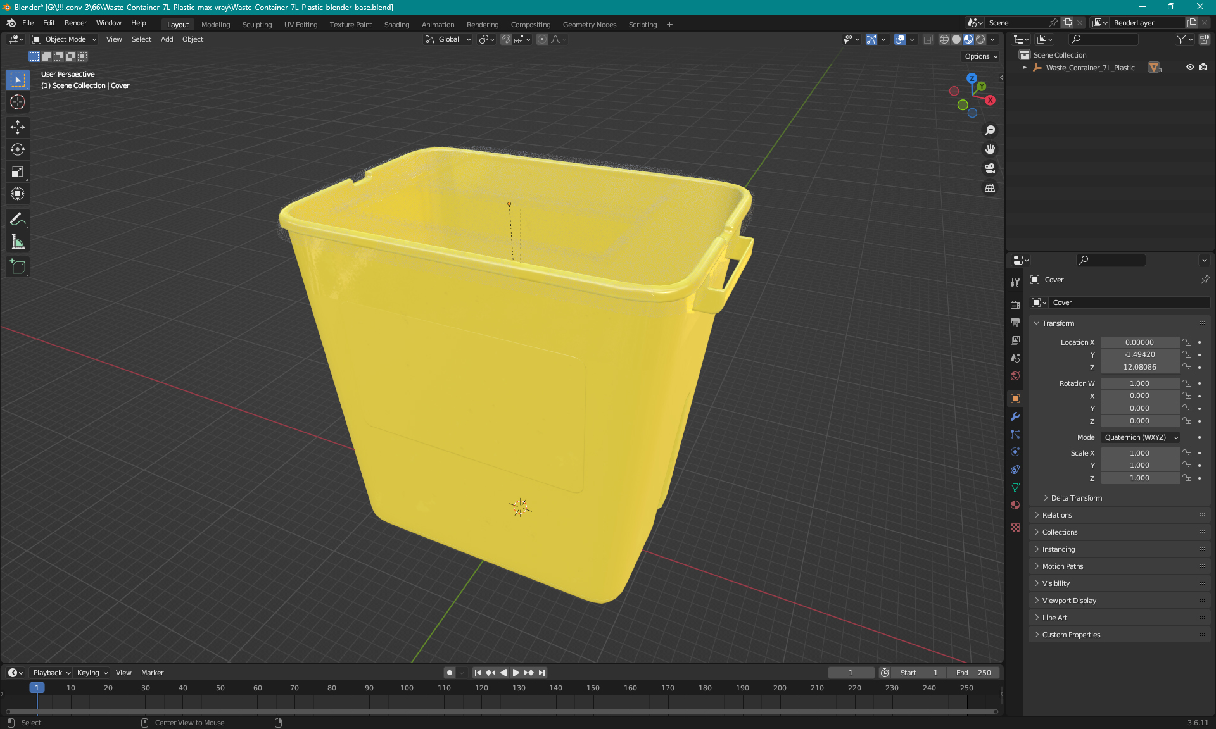Screen dimensions: 1216x729
Task: Open the View Layer properties tab
Action: (1015, 340)
